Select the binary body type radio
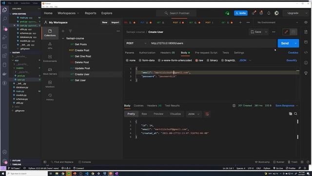 tap(208, 60)
